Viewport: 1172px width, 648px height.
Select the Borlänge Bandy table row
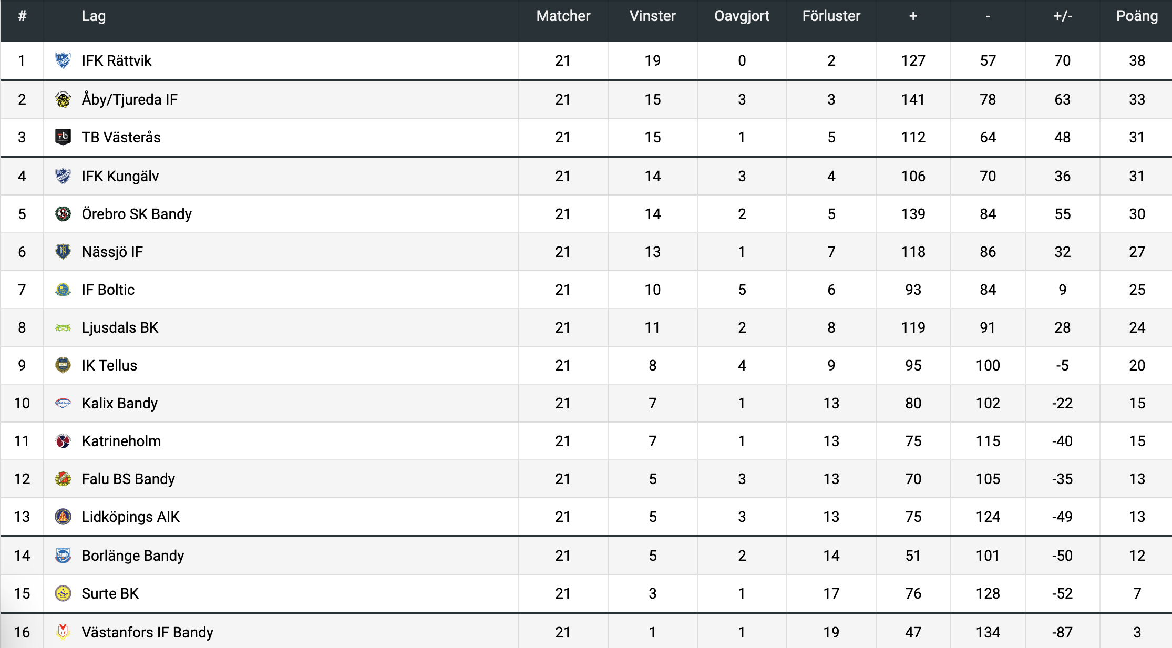tap(586, 556)
